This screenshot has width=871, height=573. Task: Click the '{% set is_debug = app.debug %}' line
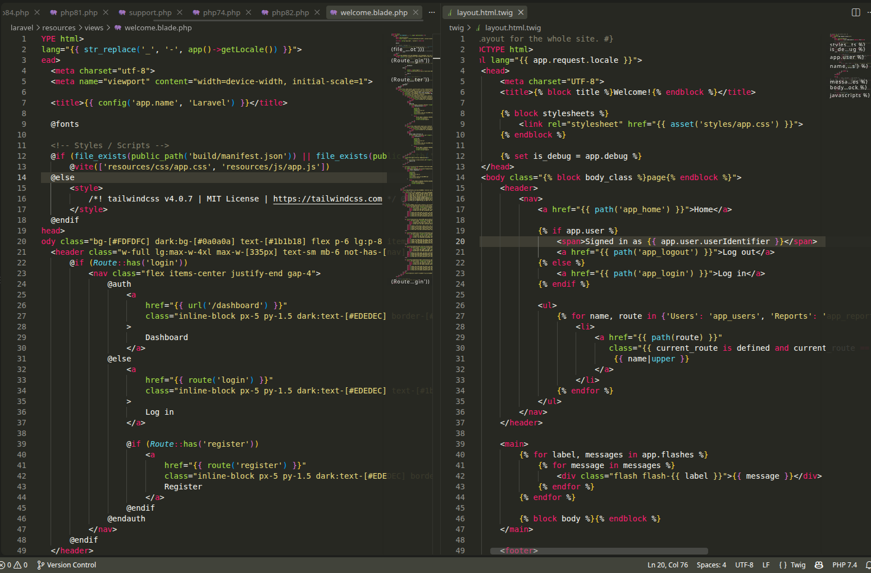coord(571,156)
